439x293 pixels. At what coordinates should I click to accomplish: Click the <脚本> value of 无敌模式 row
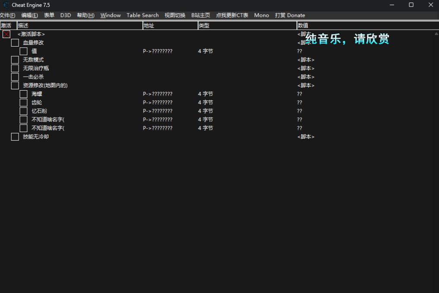tap(306, 60)
